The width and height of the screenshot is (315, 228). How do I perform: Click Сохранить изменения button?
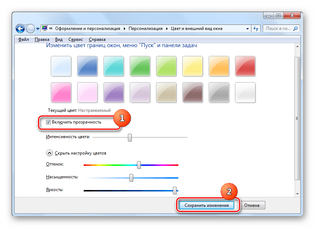(206, 205)
